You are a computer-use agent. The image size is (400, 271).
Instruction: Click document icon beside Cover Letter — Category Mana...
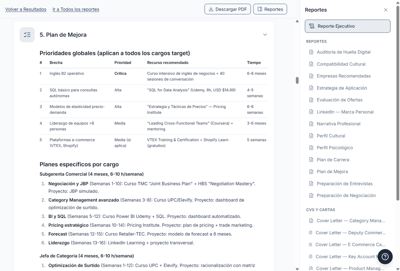[x=311, y=221]
